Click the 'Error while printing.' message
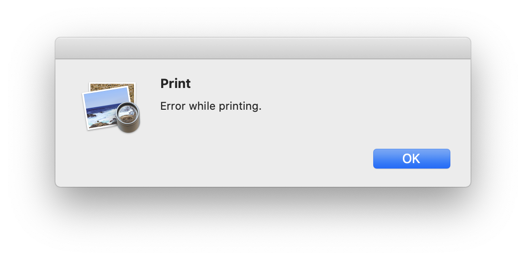 [211, 106]
